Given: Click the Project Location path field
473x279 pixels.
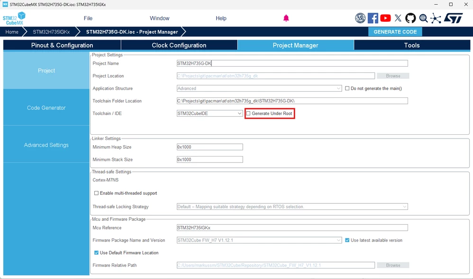Looking at the screenshot, I should pyautogui.click(x=276, y=76).
